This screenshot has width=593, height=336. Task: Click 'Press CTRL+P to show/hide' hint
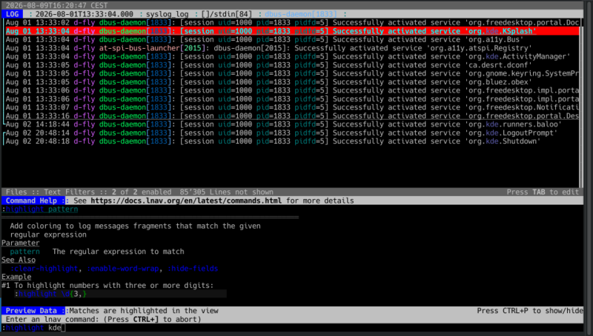point(529,311)
